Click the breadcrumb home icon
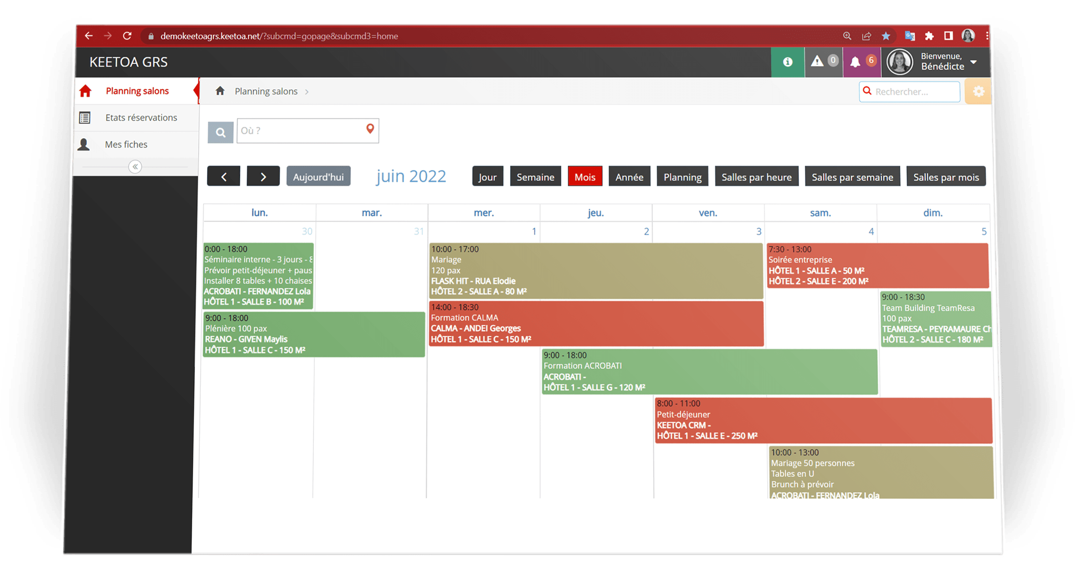Screen dimensions: 1076x581 click(x=220, y=91)
